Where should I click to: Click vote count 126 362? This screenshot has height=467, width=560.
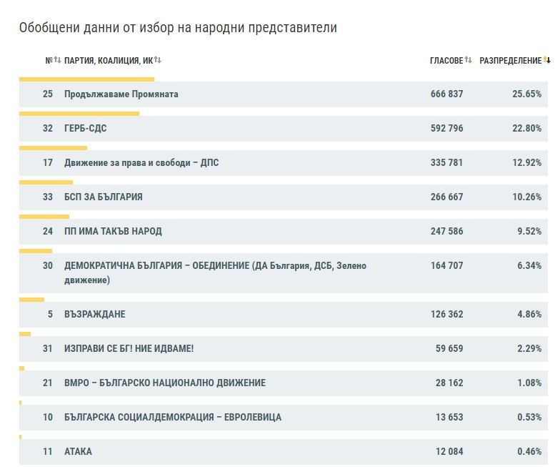pos(447,315)
